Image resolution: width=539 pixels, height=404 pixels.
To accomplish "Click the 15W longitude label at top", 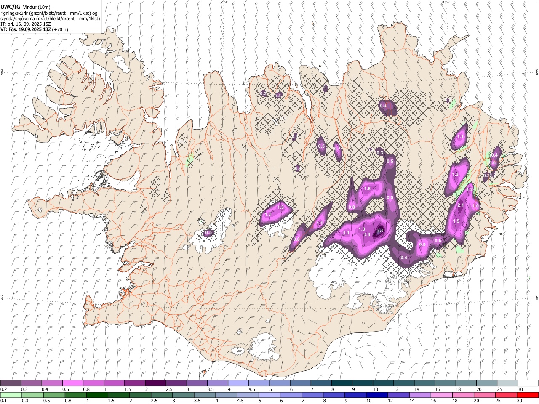I will pos(446,2).
